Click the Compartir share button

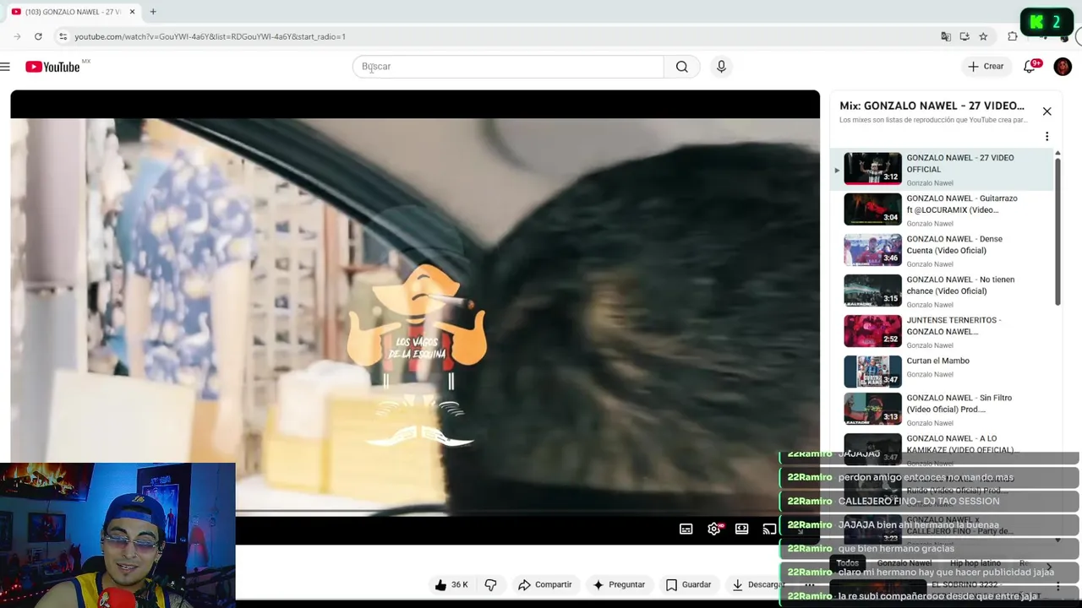coord(545,584)
